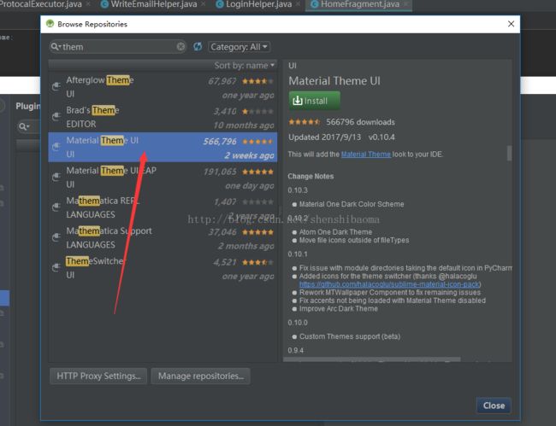Click the Plugins window search magnifier icon
The width and height of the screenshot is (556, 426).
tap(24, 126)
